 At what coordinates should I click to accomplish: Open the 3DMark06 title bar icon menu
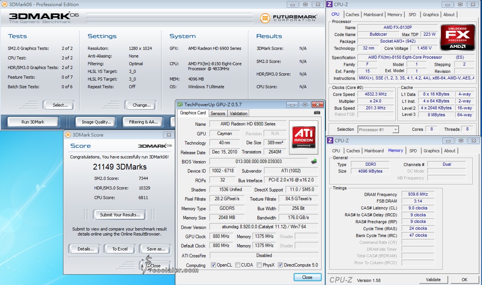pos(4,5)
